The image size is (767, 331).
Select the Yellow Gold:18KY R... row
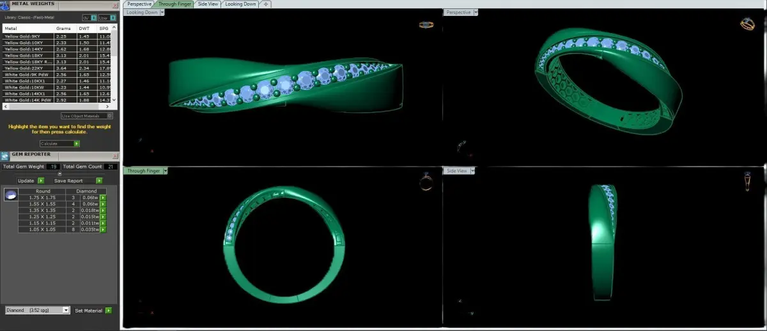[x=58, y=62]
